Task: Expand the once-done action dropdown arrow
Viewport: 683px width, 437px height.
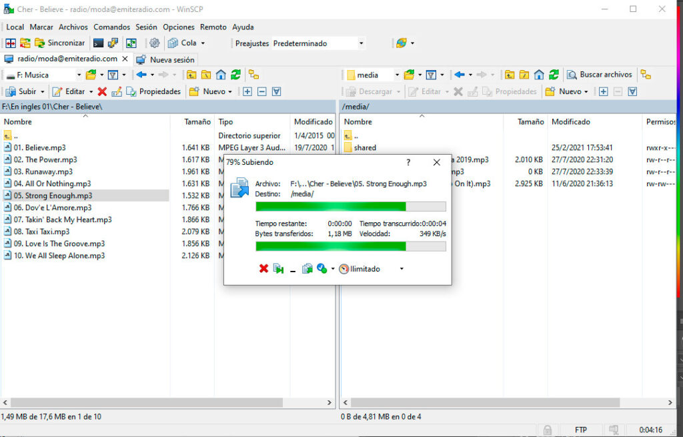Action: 333,269
